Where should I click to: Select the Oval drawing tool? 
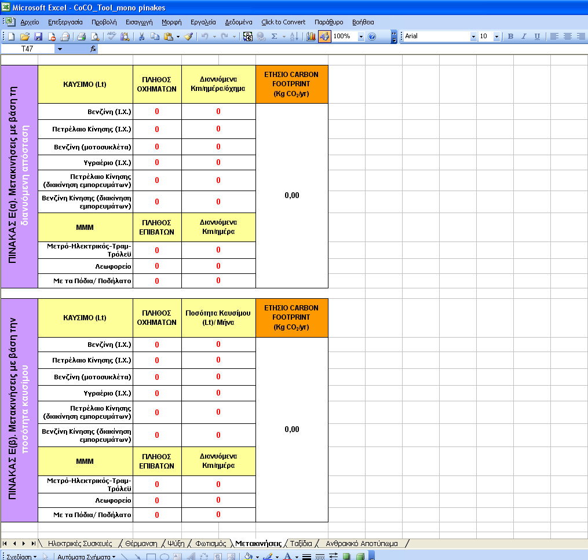tap(165, 557)
